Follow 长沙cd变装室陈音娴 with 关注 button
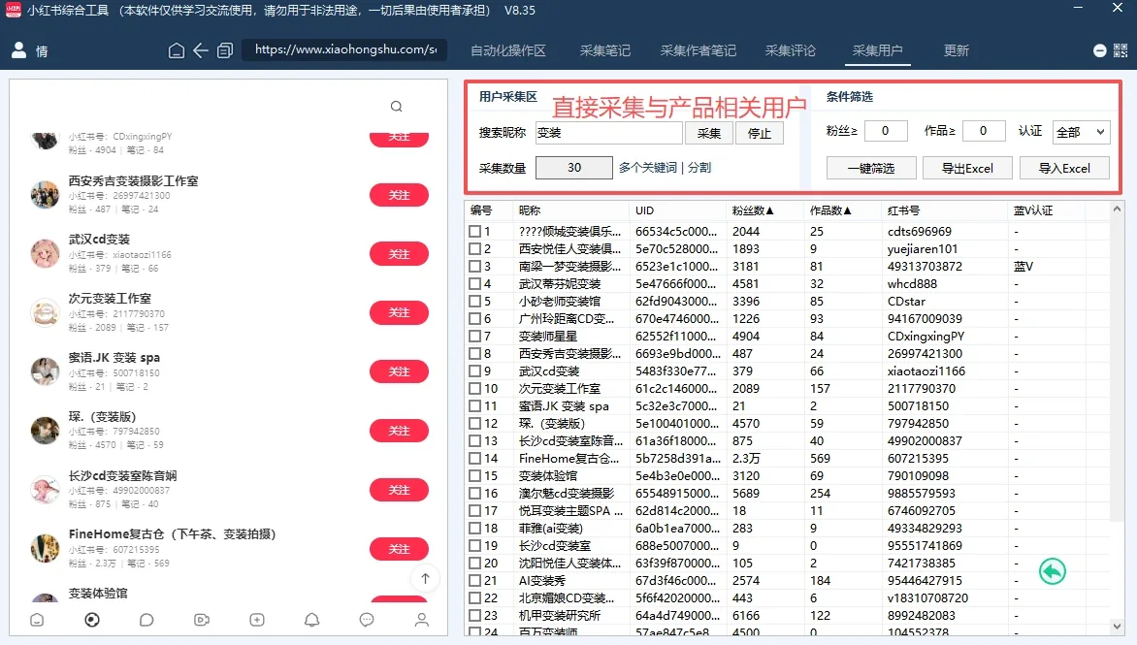 pyautogui.click(x=399, y=490)
